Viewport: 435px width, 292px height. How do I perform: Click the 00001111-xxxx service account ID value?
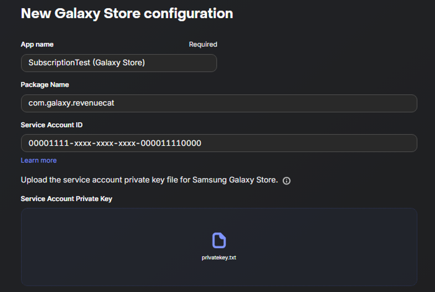[115, 143]
